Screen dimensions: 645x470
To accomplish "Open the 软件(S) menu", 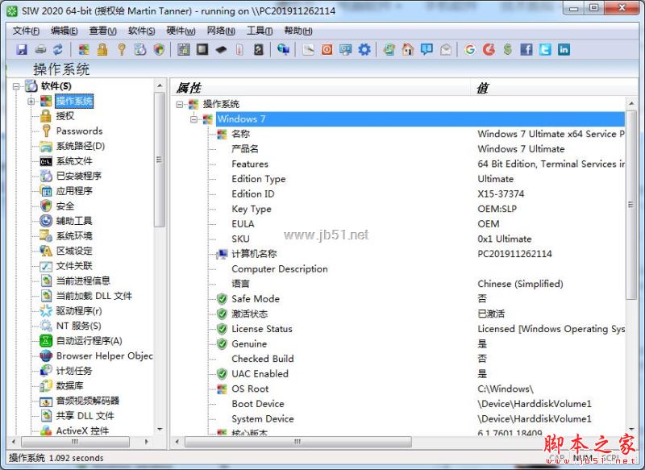I will tap(141, 31).
